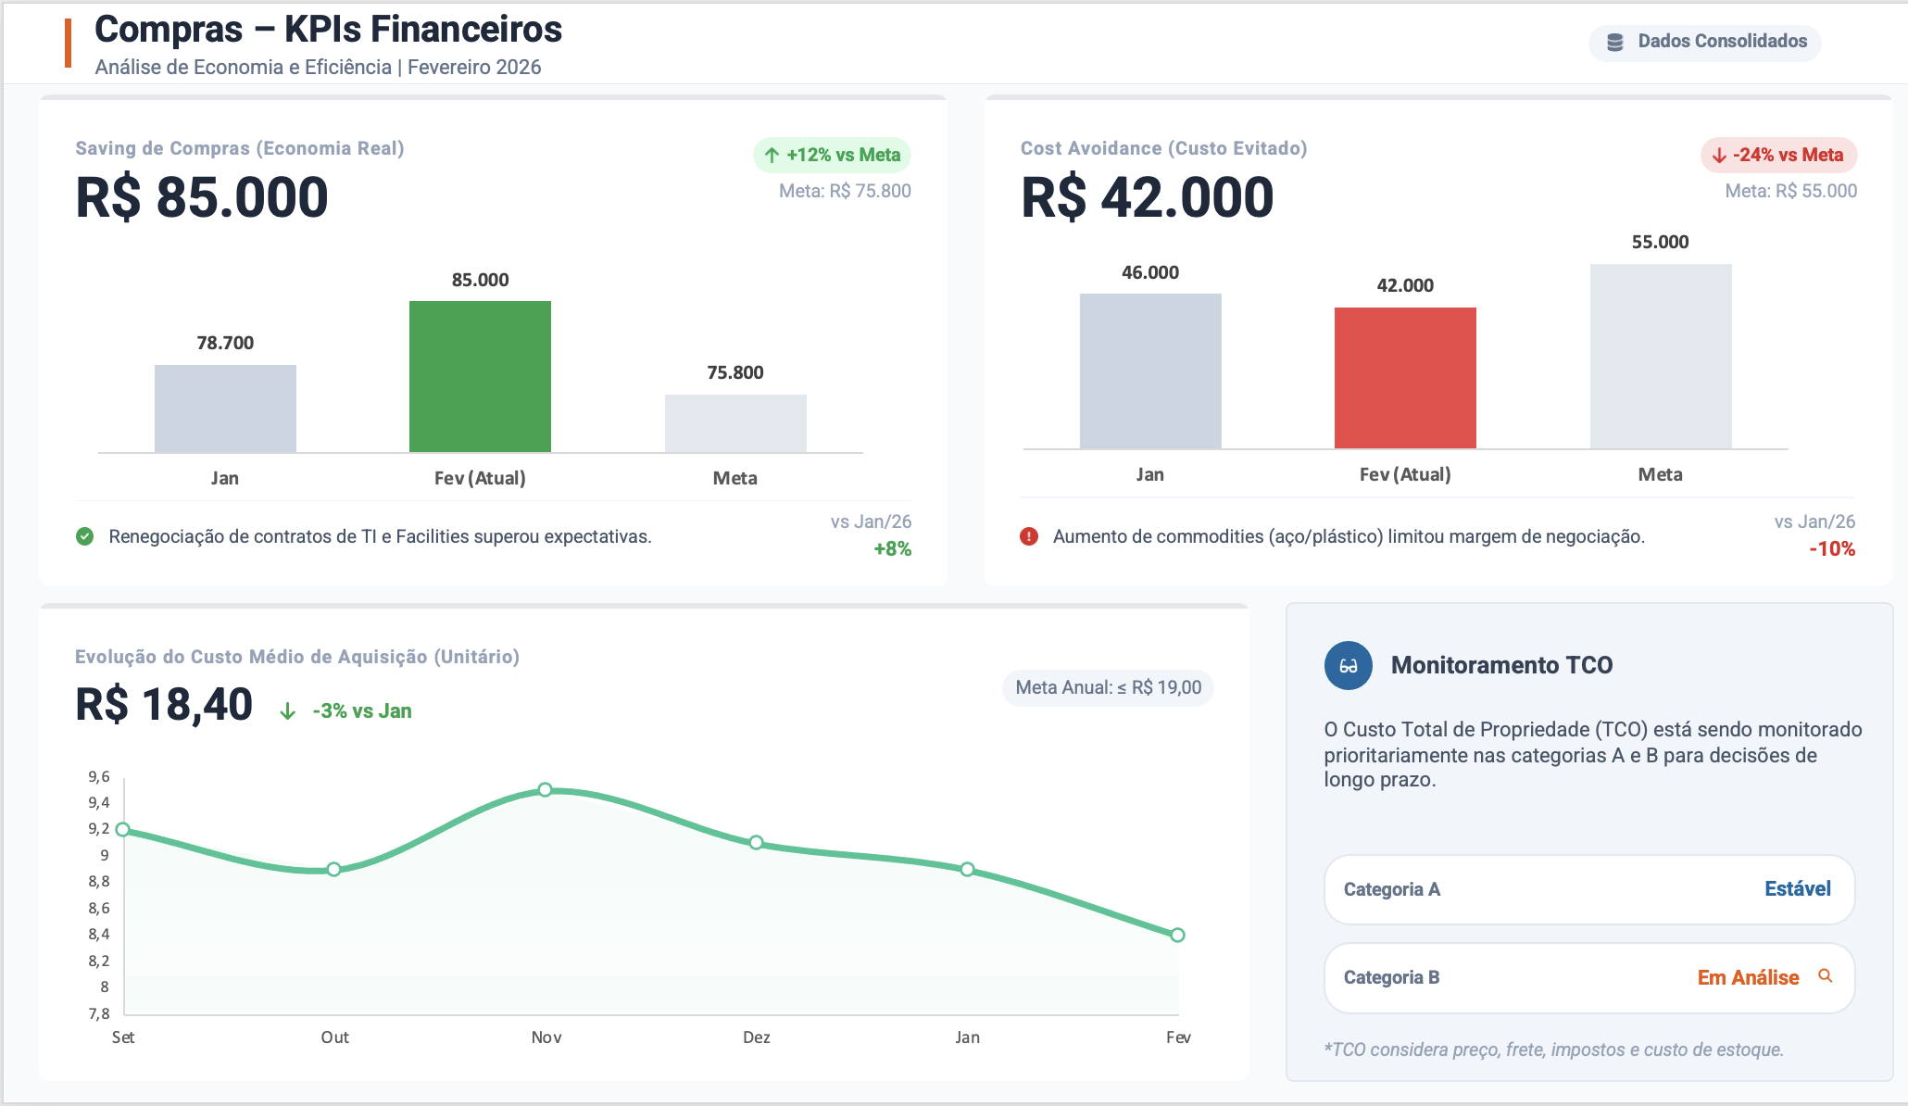Click the green checkmark icon beside Renegociação note
1908x1106 pixels.
coord(85,536)
